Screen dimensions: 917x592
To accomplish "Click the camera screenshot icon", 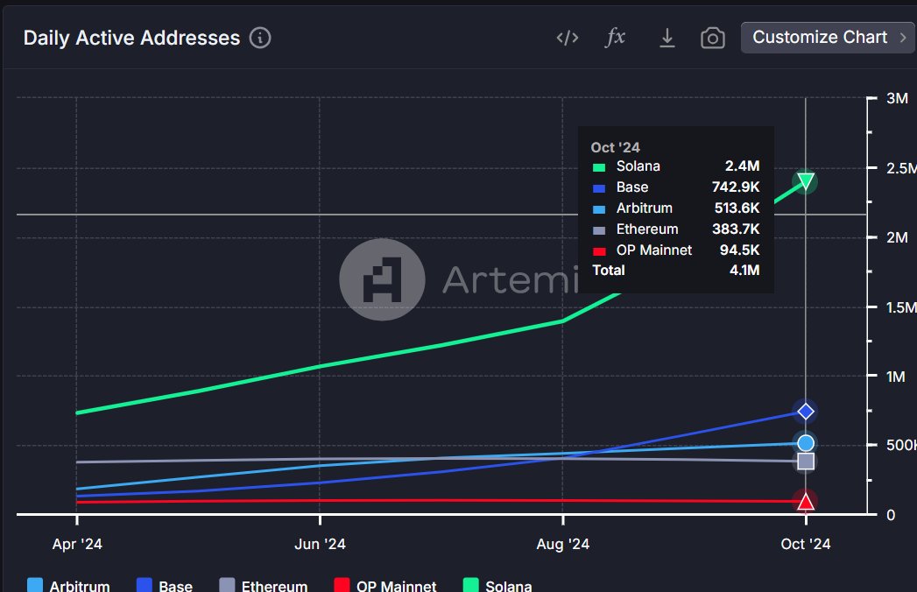I will [712, 39].
